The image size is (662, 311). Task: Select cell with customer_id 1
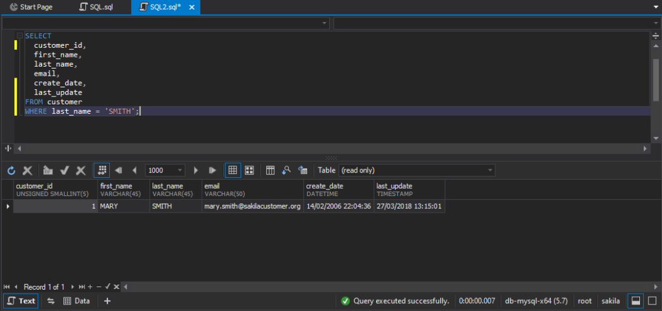[56, 206]
